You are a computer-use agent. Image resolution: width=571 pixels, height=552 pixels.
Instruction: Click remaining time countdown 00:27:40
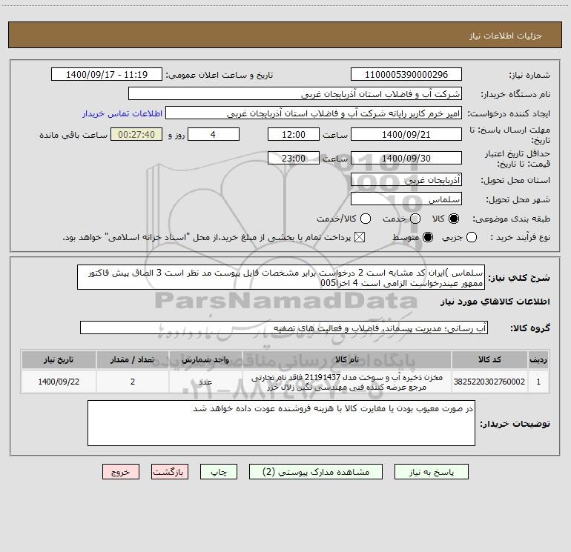(136, 134)
